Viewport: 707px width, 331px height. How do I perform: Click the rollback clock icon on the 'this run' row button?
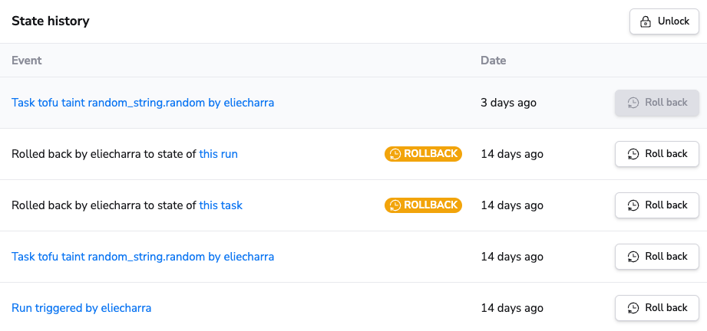coord(633,154)
